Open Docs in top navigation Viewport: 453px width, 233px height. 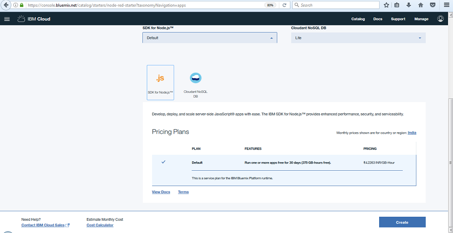click(378, 19)
